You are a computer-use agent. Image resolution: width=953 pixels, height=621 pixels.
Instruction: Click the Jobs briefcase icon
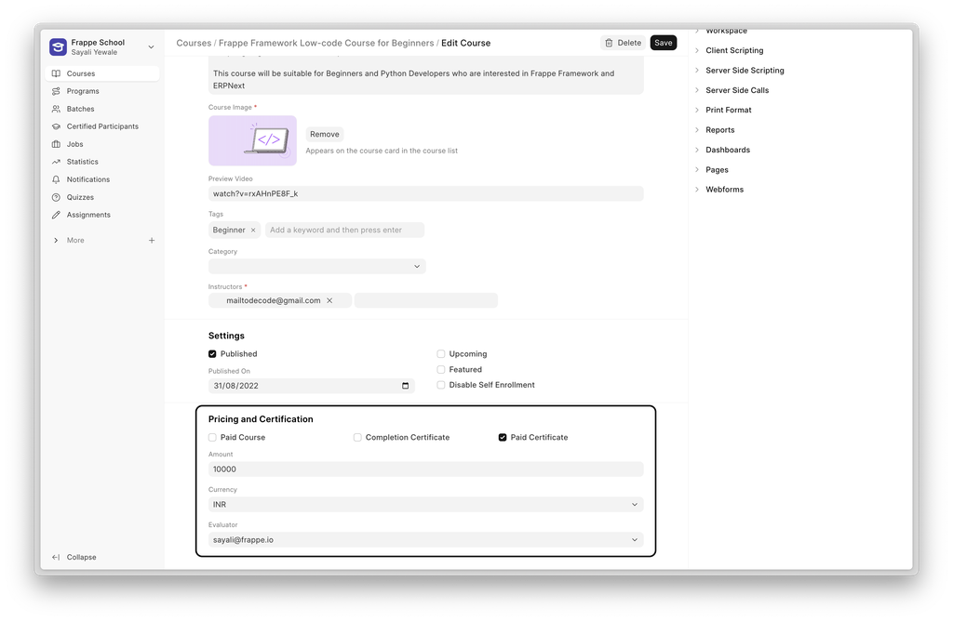pyautogui.click(x=57, y=144)
